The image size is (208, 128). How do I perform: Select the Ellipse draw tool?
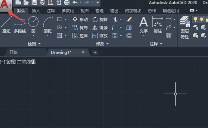[x=59, y=27]
